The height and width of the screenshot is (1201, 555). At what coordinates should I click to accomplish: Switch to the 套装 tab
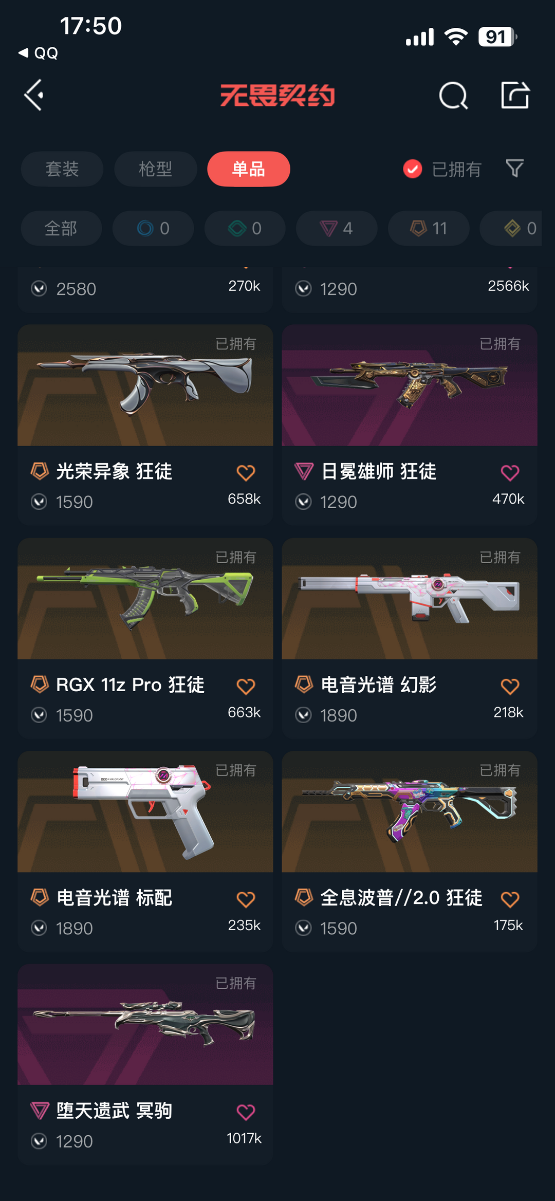point(62,169)
